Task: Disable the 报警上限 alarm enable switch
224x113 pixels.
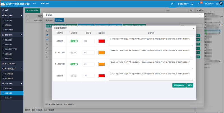Action: (x=74, y=41)
